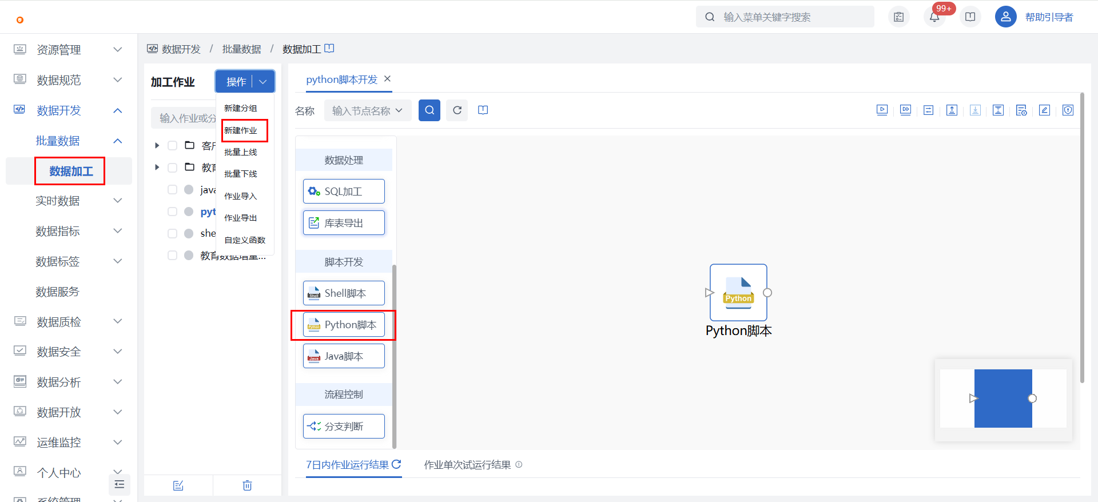Viewport: 1098px width, 502px height.
Task: Collapse the 数据开发 sidebar menu
Action: [118, 110]
